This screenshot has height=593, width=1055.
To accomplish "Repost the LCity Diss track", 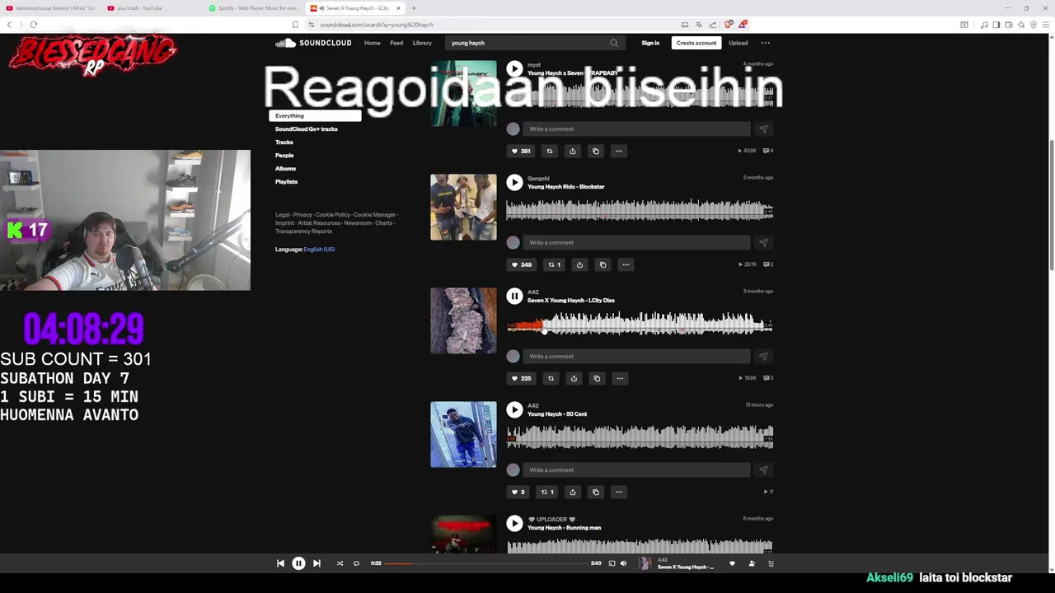I will [x=551, y=378].
